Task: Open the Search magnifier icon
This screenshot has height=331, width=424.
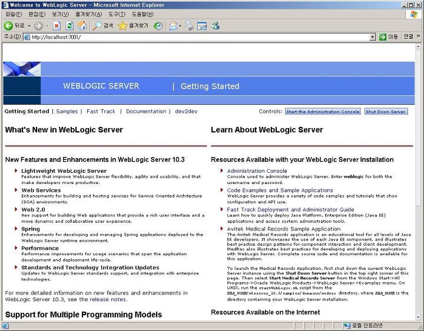Action: [97, 26]
